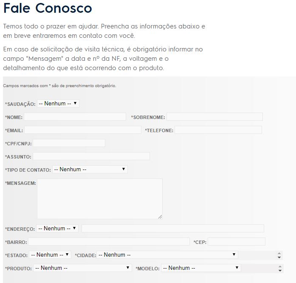296x283 pixels.
Task: Select the Estado dropdown
Action: pos(50,255)
